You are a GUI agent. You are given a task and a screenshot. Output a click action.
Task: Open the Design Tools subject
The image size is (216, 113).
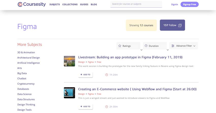pyautogui.click(x=24, y=110)
